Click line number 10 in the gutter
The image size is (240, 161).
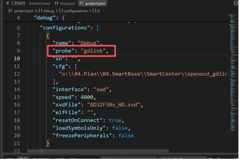point(17,59)
